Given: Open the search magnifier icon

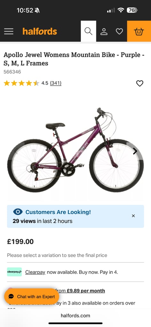Looking at the screenshot, I should tap(88, 31).
